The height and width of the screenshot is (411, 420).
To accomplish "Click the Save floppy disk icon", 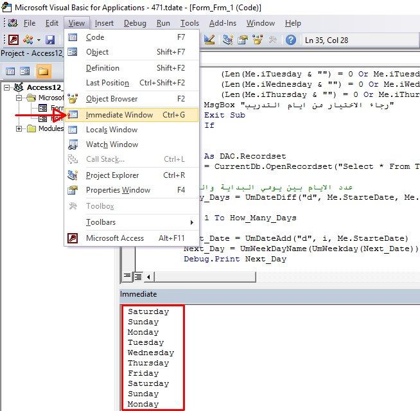I will [50, 40].
